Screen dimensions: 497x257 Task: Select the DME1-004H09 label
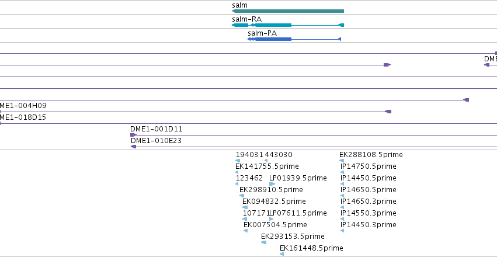click(23, 106)
